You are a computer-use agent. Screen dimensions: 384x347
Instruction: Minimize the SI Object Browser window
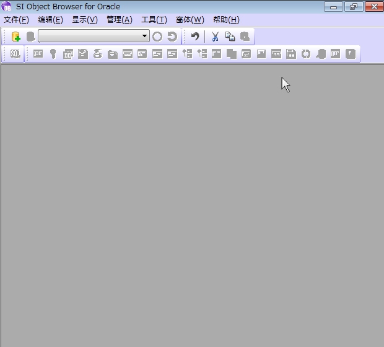333,7
